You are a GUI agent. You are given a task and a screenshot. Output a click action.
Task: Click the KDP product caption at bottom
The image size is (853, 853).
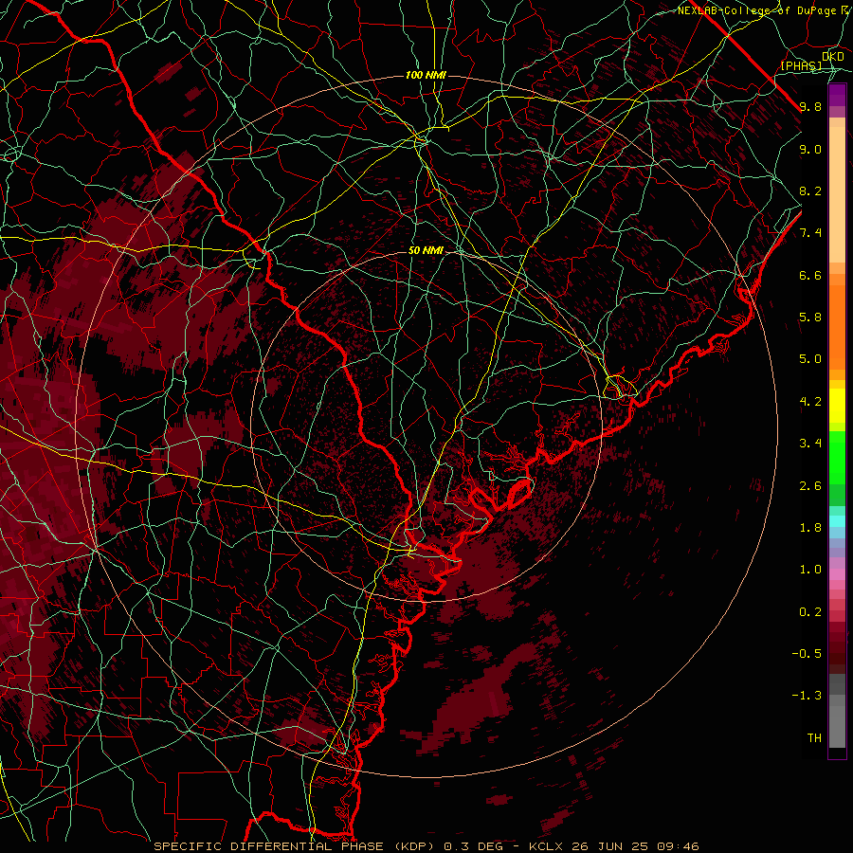[x=426, y=846]
